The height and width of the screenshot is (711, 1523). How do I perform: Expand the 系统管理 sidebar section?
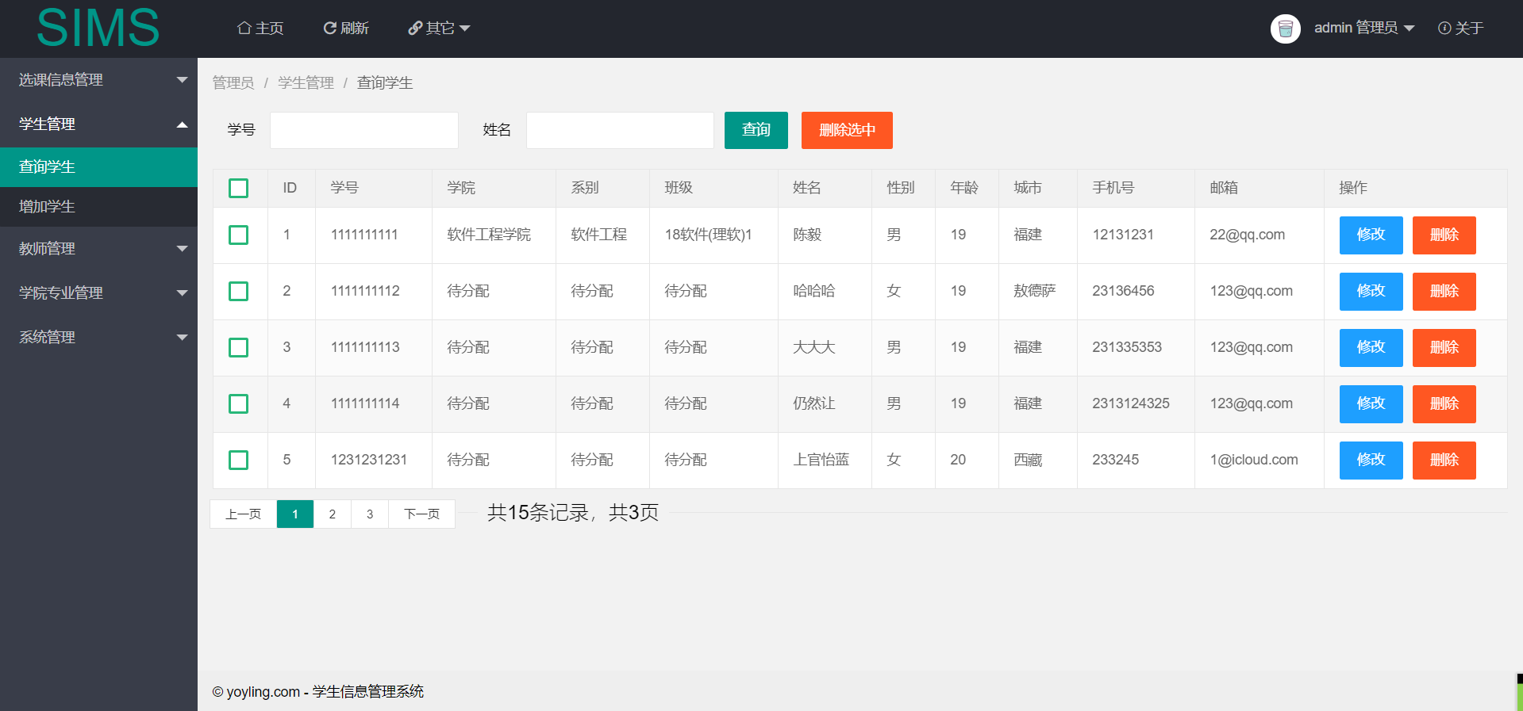tap(98, 337)
